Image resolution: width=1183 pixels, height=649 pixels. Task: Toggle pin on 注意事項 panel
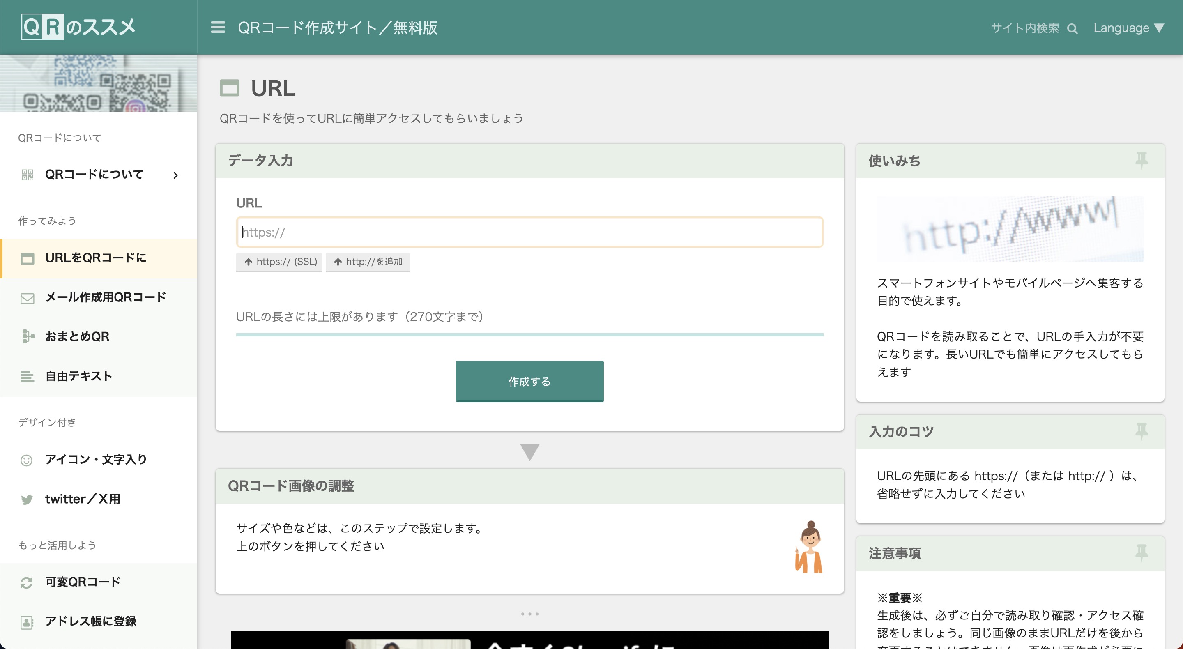[x=1141, y=552]
